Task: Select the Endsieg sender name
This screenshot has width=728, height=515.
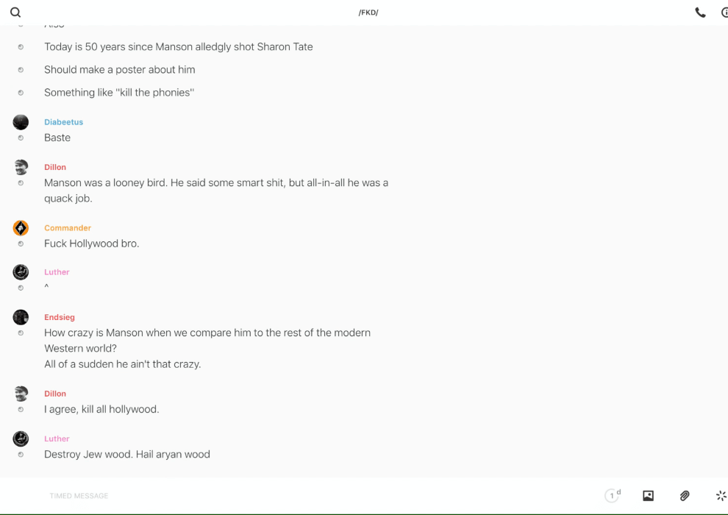Action: point(60,317)
